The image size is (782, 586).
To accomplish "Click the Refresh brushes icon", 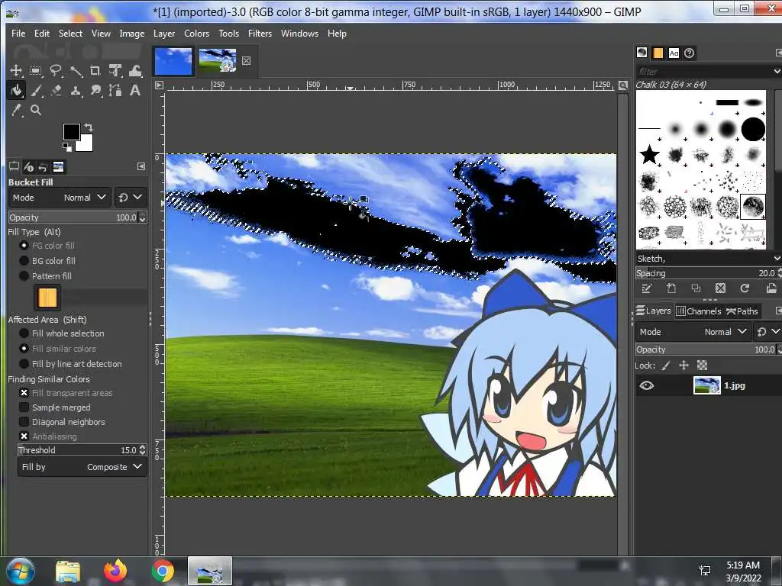I will (x=745, y=288).
